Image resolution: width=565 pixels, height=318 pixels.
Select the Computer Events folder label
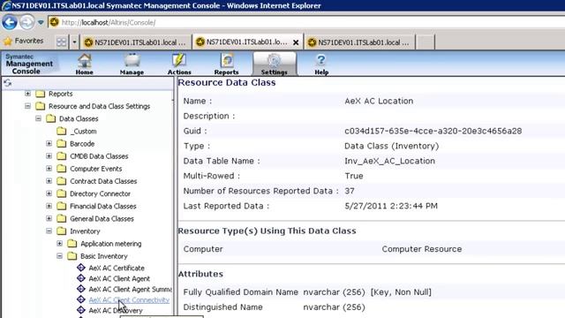point(96,169)
